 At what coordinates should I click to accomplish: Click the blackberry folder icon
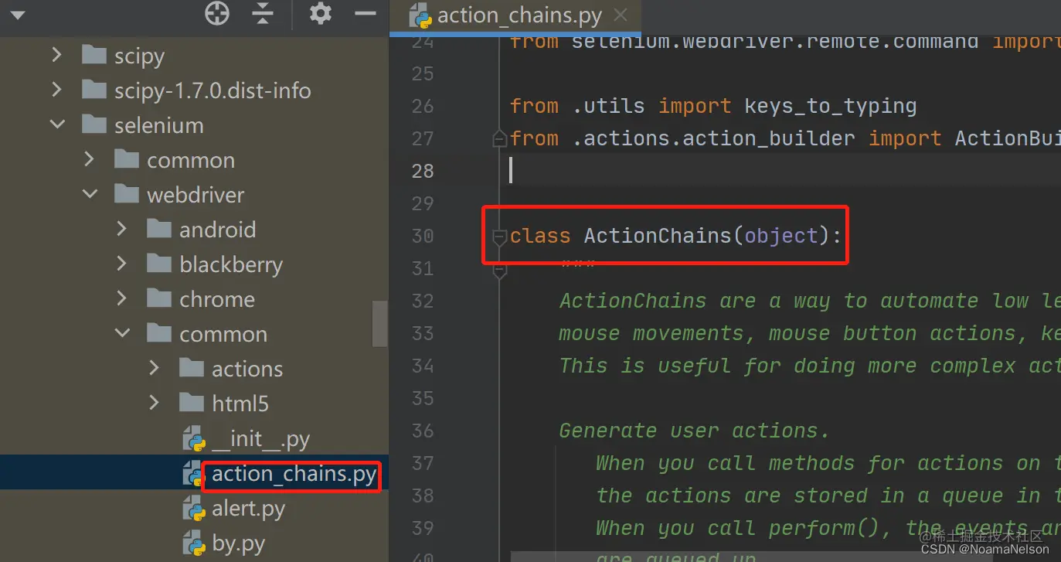[158, 264]
